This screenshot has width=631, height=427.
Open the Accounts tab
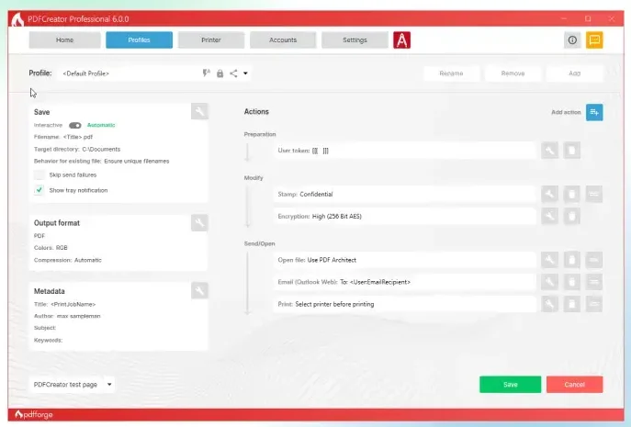tap(283, 39)
